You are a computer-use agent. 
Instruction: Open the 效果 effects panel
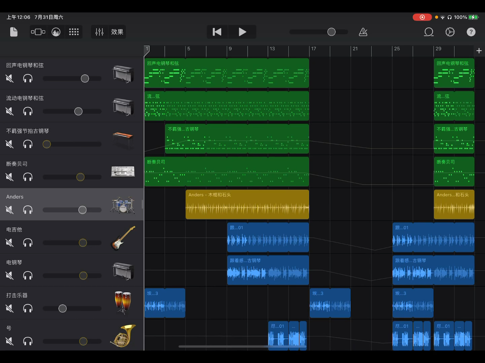pos(117,32)
